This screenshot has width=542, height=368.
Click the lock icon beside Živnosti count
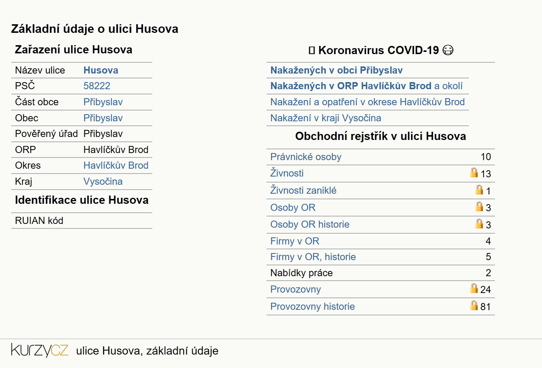pyautogui.click(x=474, y=172)
